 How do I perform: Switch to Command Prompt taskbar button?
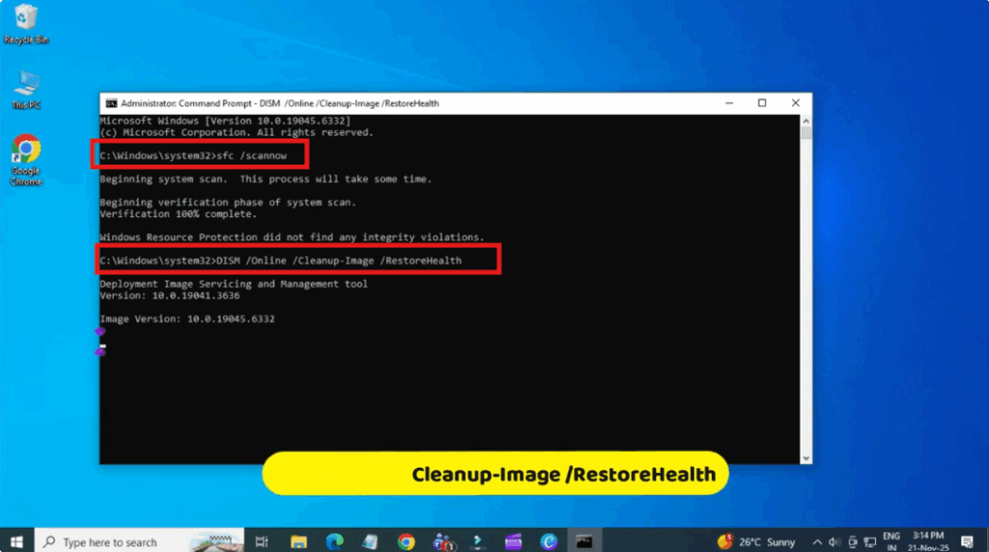(584, 541)
